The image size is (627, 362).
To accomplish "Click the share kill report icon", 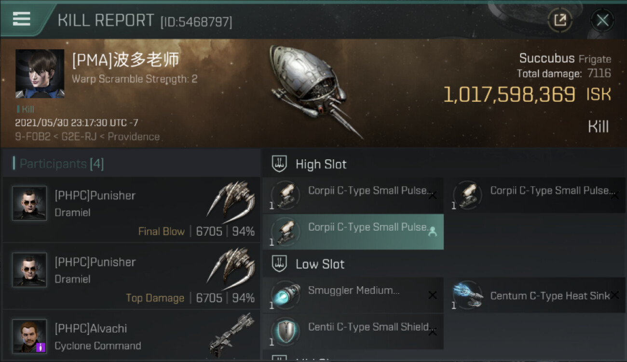I will point(560,20).
